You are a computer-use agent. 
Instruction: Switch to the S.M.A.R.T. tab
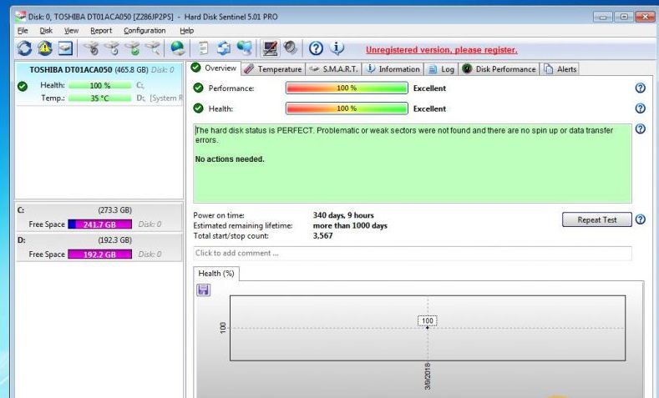[333, 69]
